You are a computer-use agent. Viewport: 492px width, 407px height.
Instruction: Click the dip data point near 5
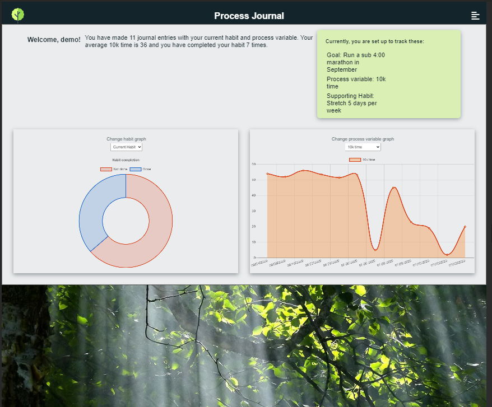point(375,250)
